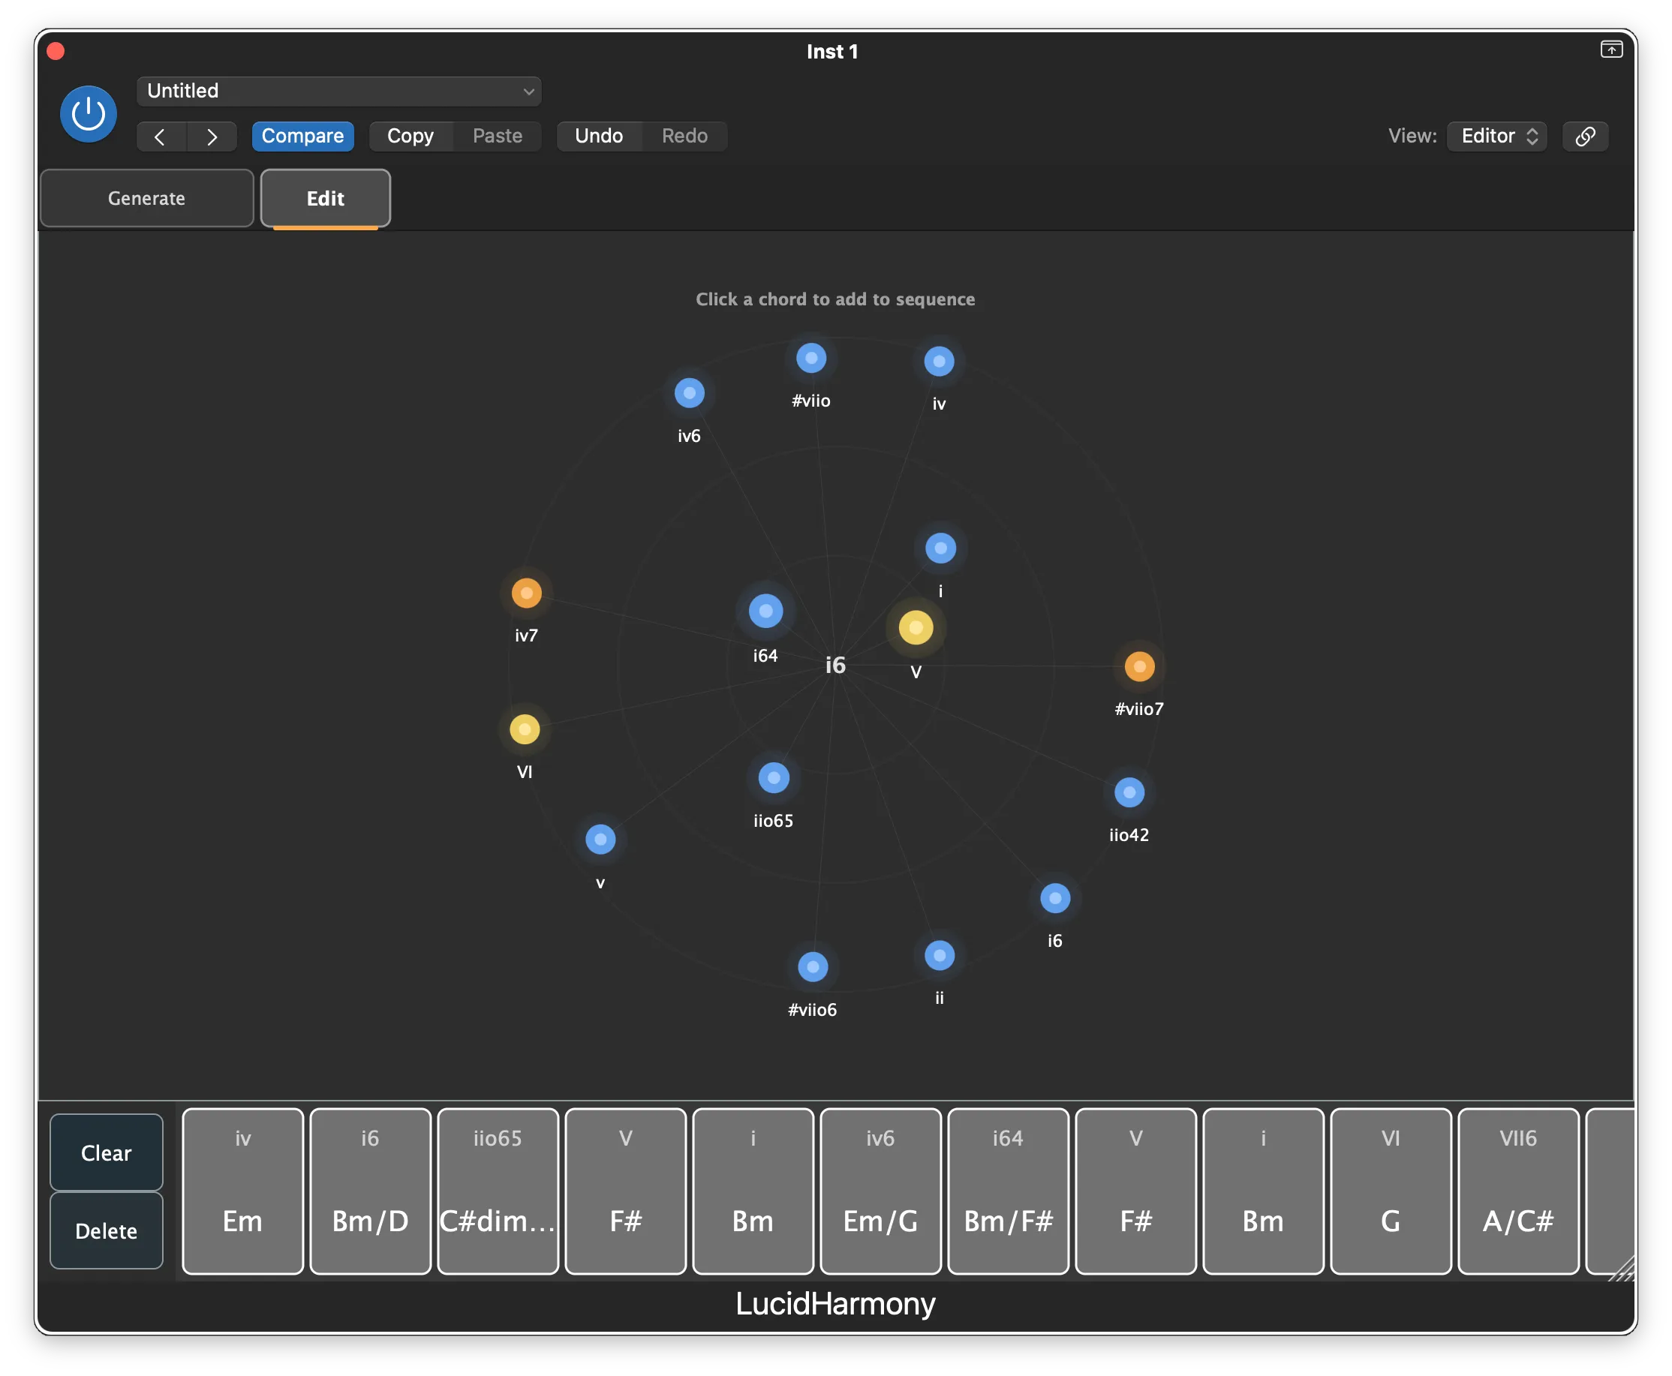This screenshot has height=1376, width=1672.
Task: Click the LucidHarmony plugin name label
Action: click(835, 1304)
